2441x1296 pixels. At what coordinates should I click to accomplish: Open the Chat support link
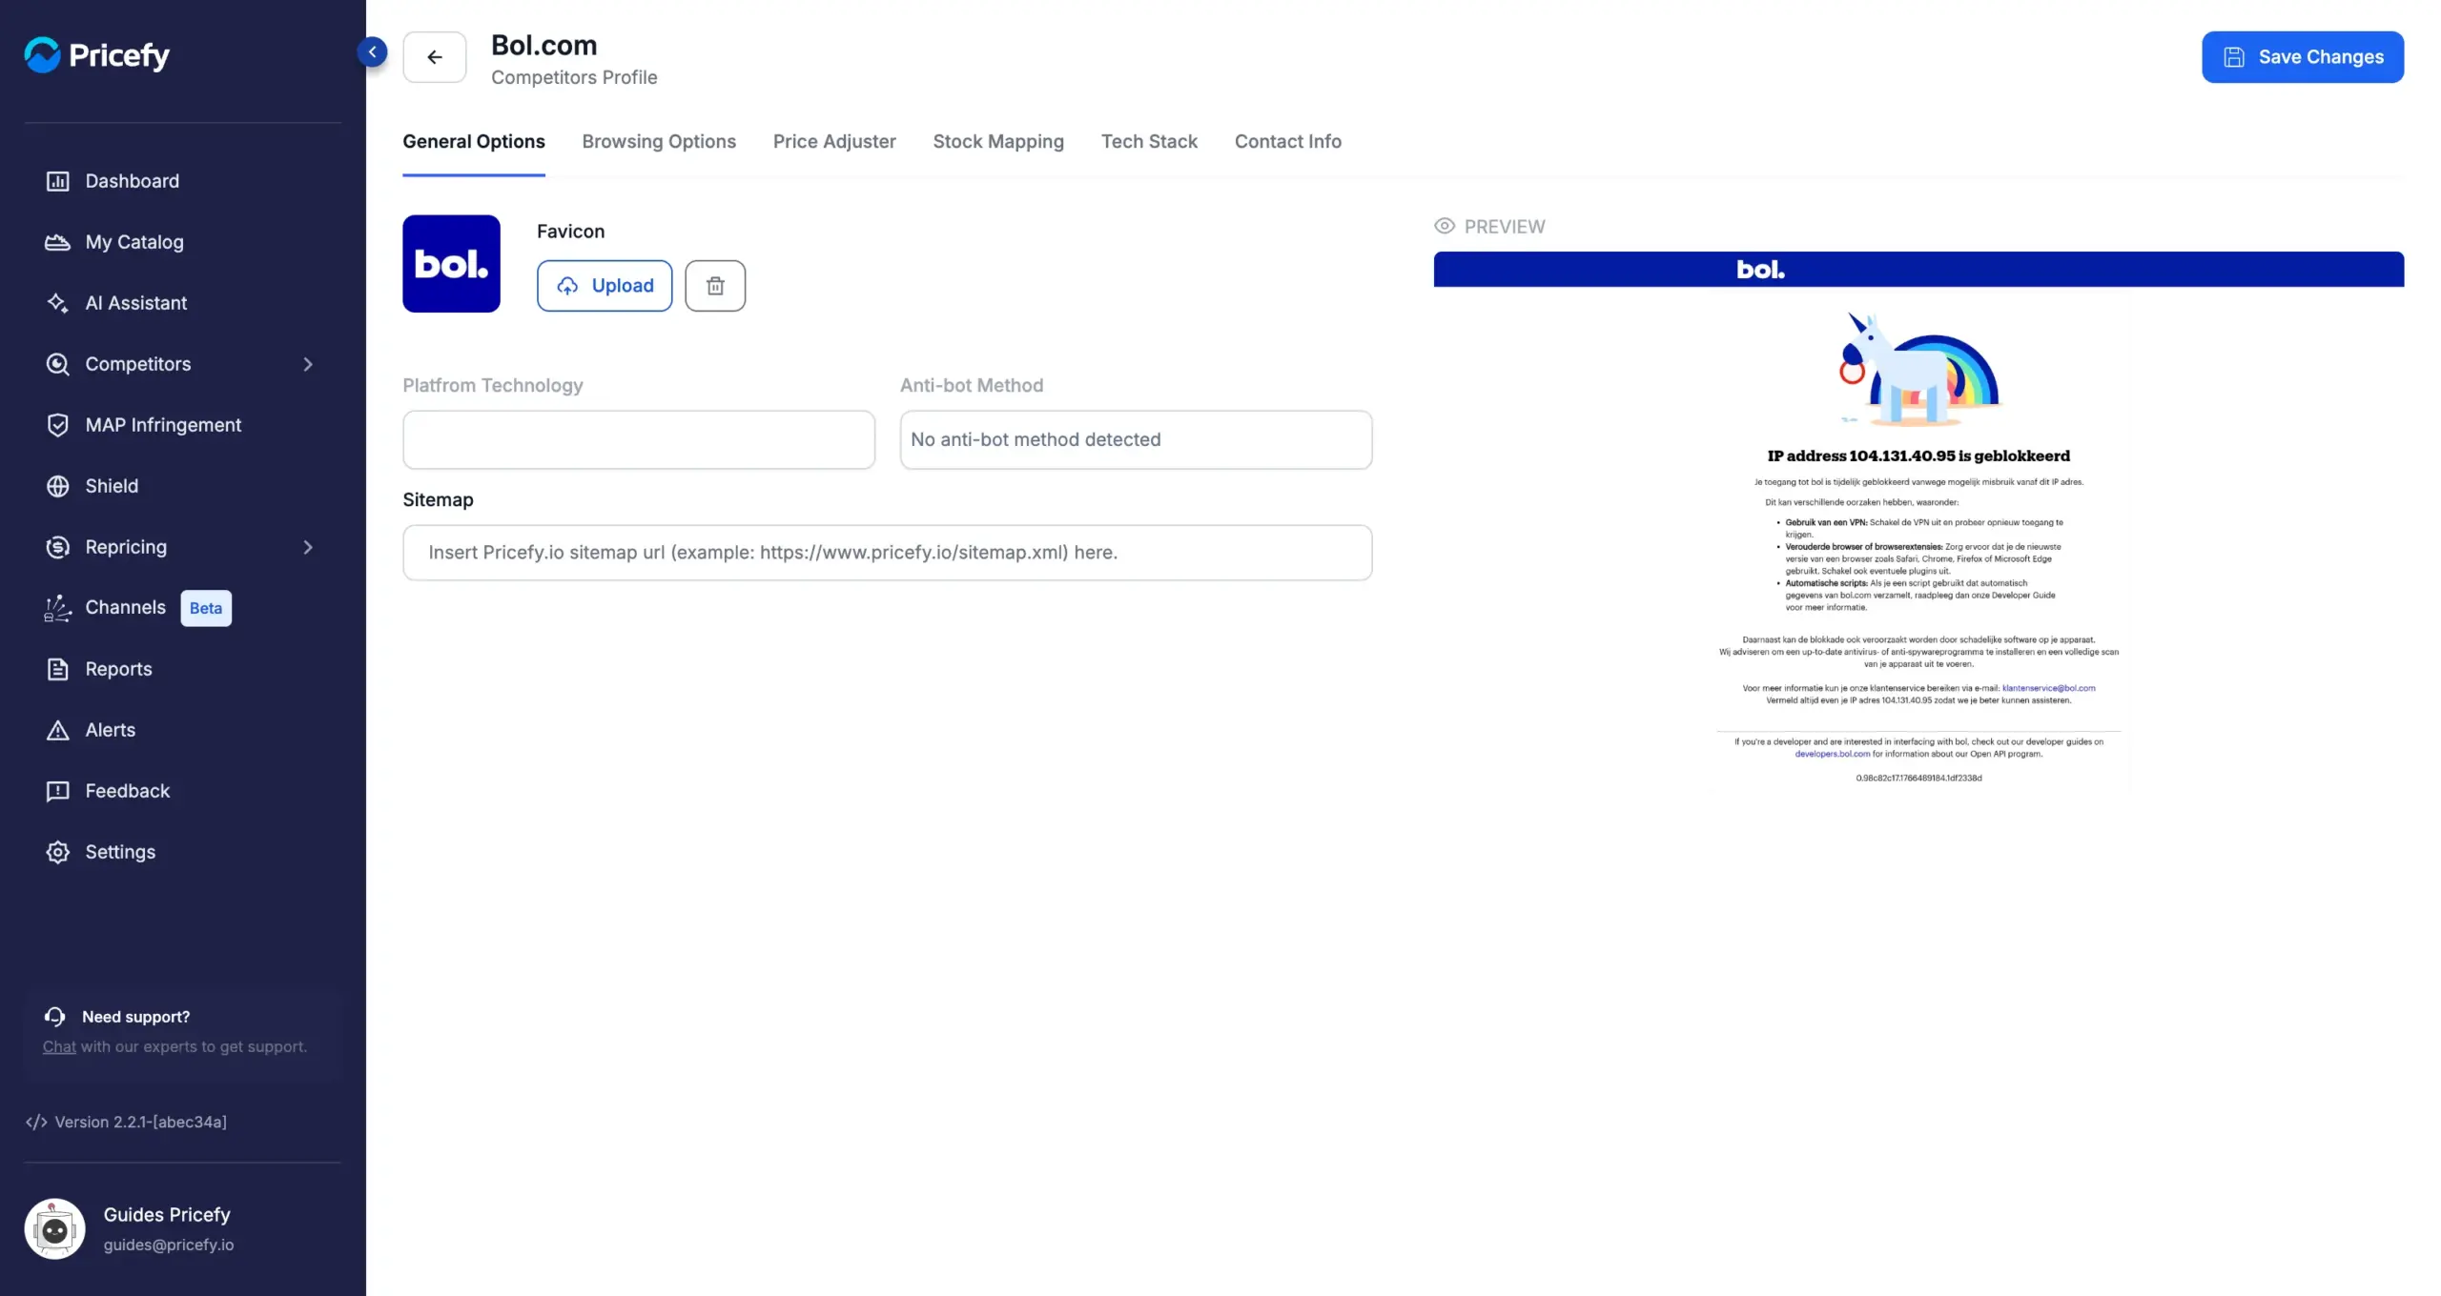coord(59,1047)
